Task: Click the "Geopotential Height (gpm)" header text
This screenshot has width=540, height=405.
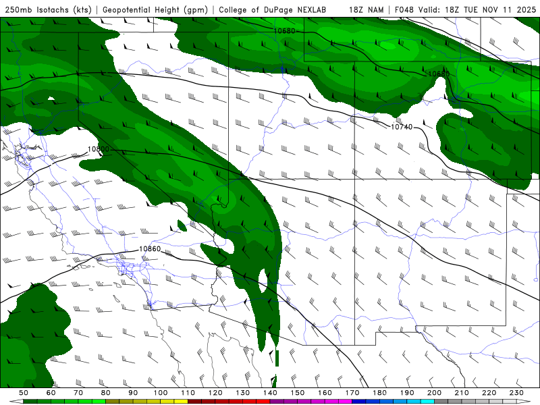Action: [x=155, y=9]
